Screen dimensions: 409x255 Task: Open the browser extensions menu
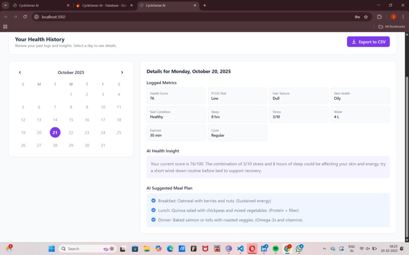tap(379, 17)
